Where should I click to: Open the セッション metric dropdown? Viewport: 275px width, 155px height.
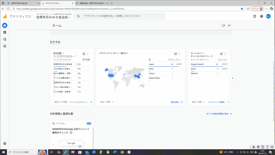pyautogui.click(x=196, y=53)
